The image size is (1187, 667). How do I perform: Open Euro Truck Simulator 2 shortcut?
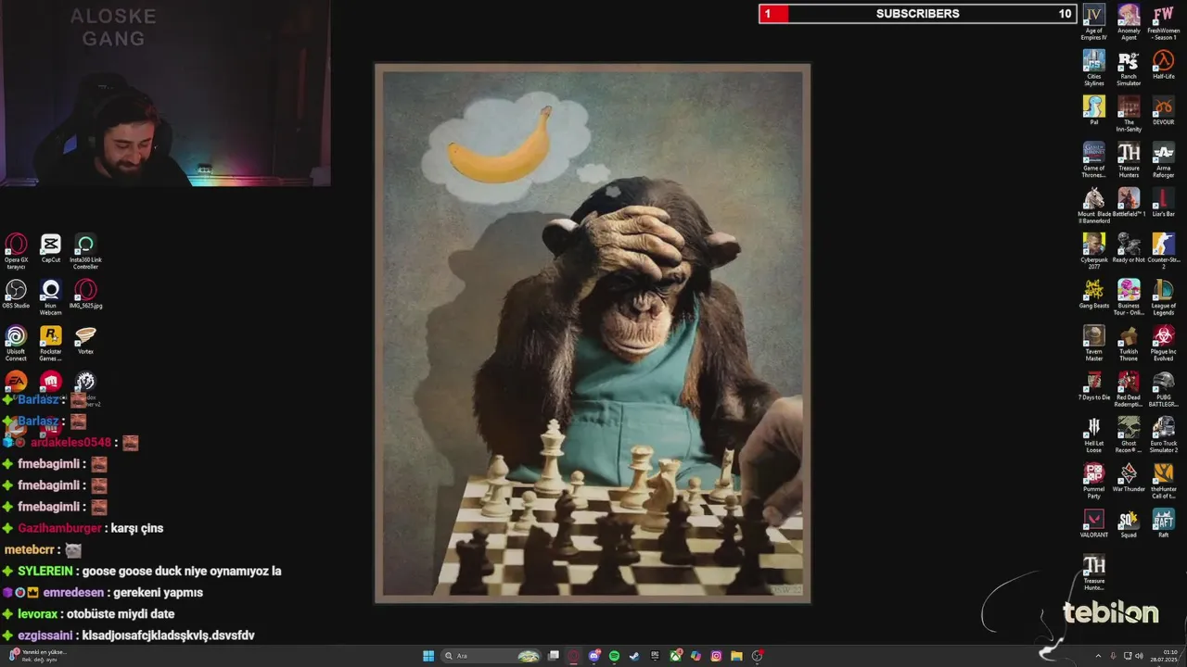tap(1163, 434)
